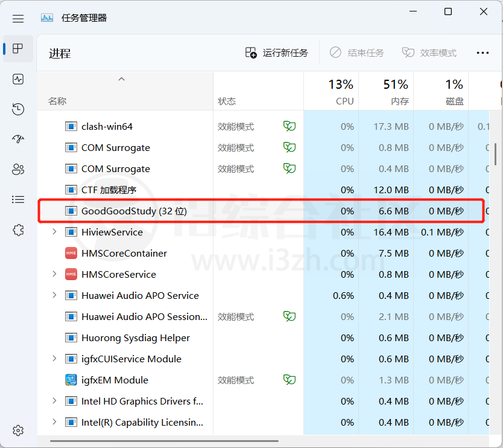The height and width of the screenshot is (448, 503).
Task: Click the efficiency leaf icon for igfxEM Module
Action: [289, 380]
